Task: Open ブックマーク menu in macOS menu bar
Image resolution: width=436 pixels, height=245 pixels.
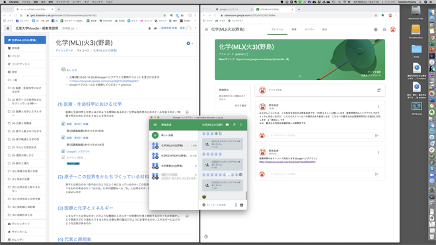Action: pos(63,2)
